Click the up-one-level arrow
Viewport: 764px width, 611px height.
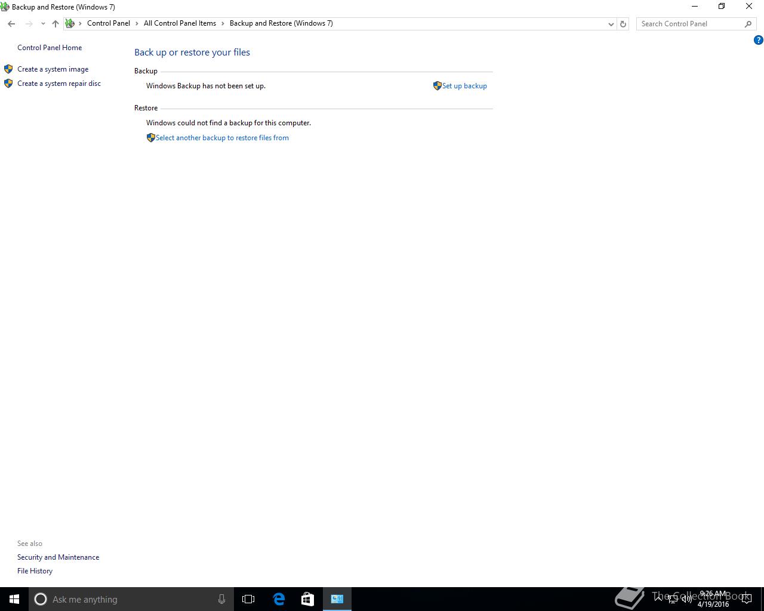[56, 24]
